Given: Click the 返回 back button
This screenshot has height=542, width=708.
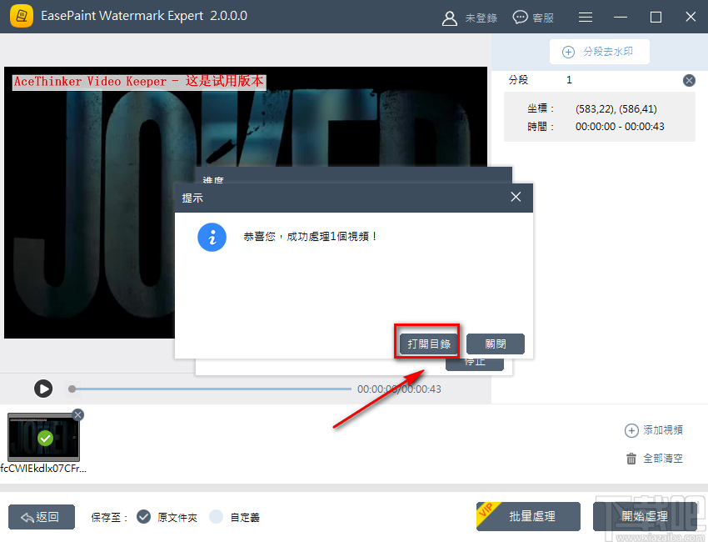Looking at the screenshot, I should pyautogui.click(x=42, y=517).
